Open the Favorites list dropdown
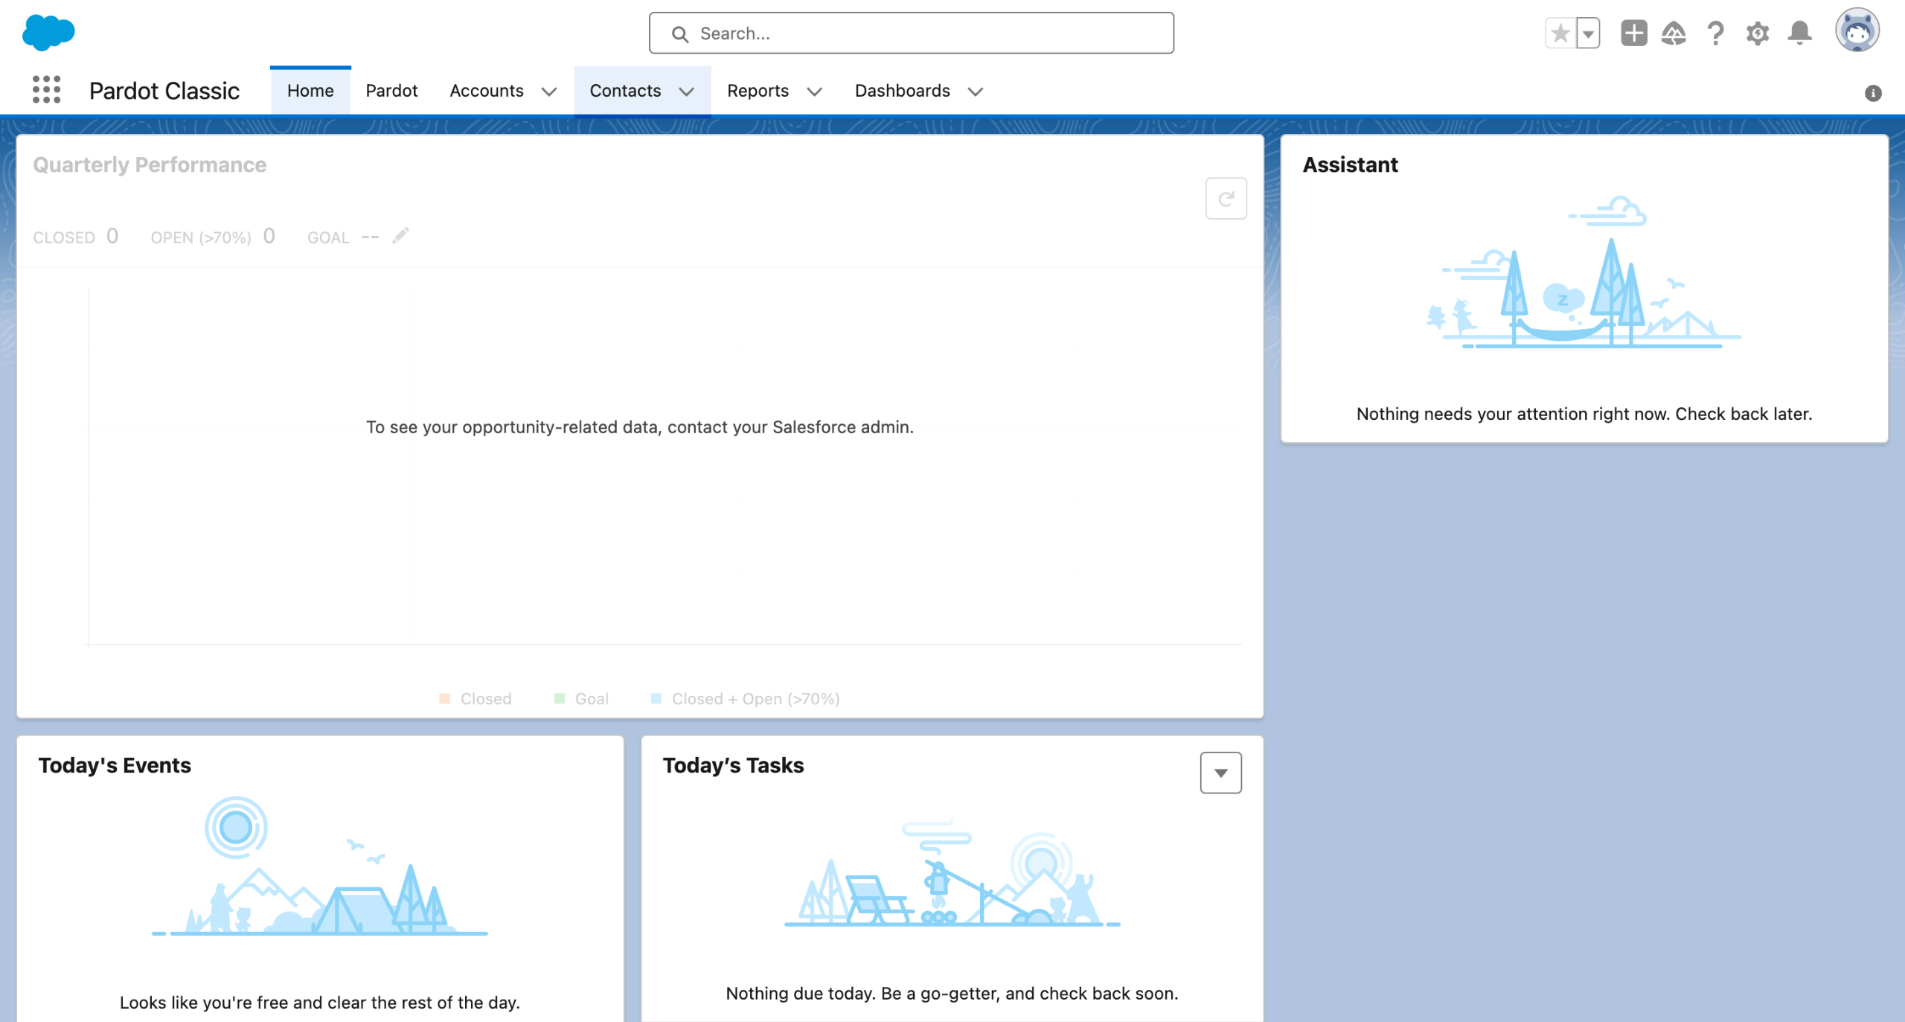Image resolution: width=1905 pixels, height=1022 pixels. (1588, 33)
